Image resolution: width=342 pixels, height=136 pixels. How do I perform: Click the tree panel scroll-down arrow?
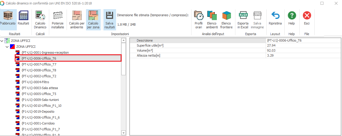coord(124,133)
